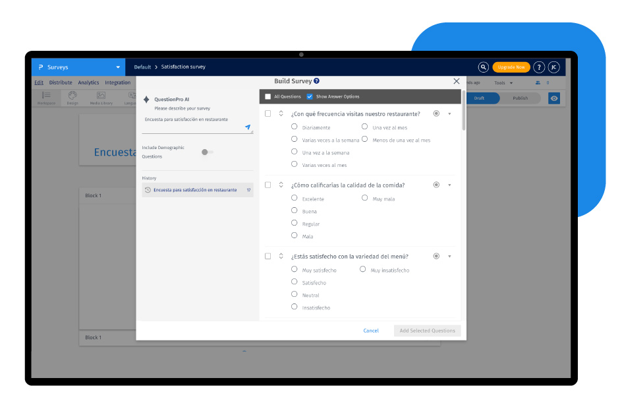The image size is (620, 413).
Task: Open the JC user profile avatar
Action: point(553,67)
